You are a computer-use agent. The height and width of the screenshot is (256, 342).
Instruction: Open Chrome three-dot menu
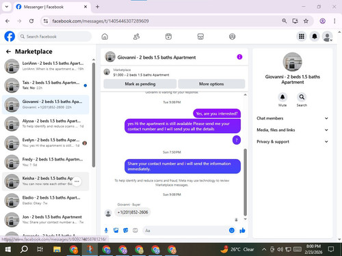(334, 21)
